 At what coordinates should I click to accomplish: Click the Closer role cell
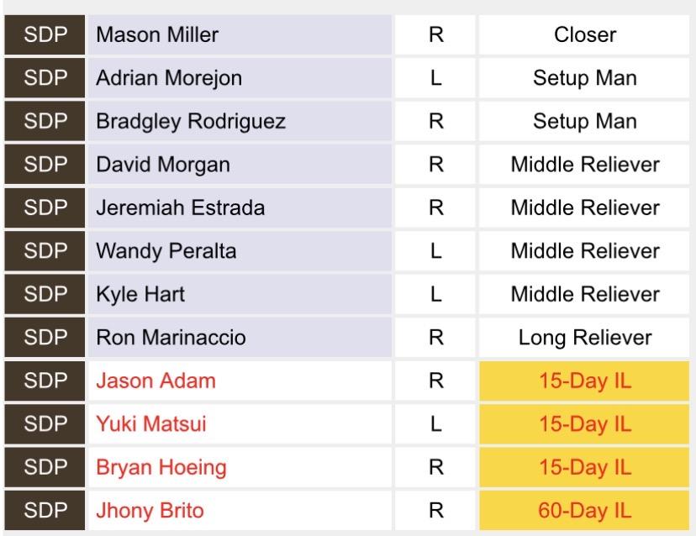pyautogui.click(x=585, y=35)
